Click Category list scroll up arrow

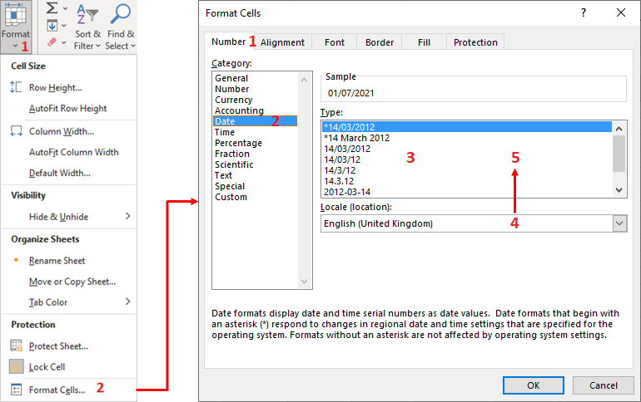[304, 80]
